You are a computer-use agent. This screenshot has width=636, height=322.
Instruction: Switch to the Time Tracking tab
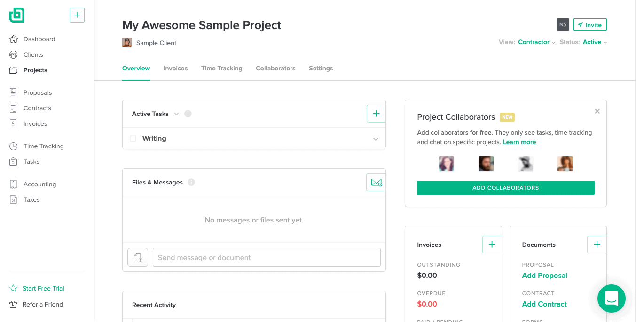222,68
